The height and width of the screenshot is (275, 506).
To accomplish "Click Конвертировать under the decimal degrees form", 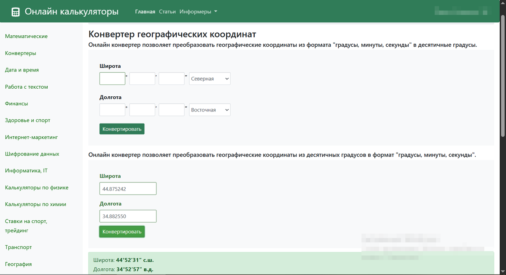I will point(122,232).
